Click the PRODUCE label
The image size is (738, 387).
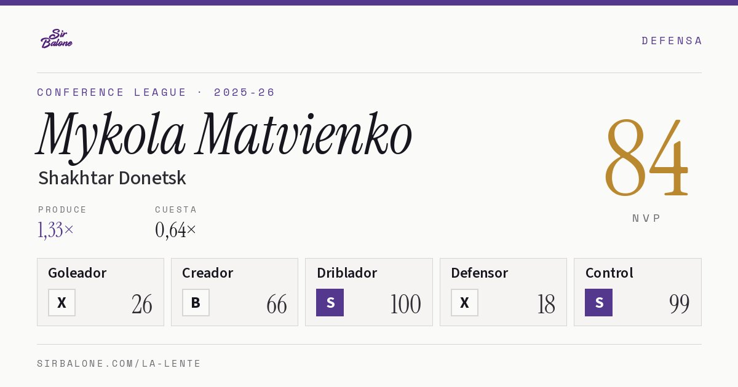63,209
